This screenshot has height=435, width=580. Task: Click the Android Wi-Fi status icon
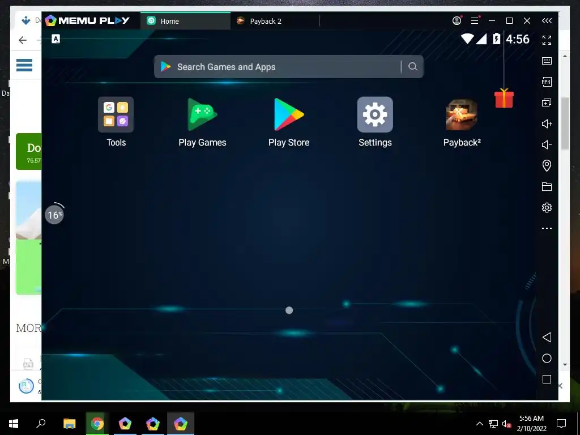(x=467, y=39)
